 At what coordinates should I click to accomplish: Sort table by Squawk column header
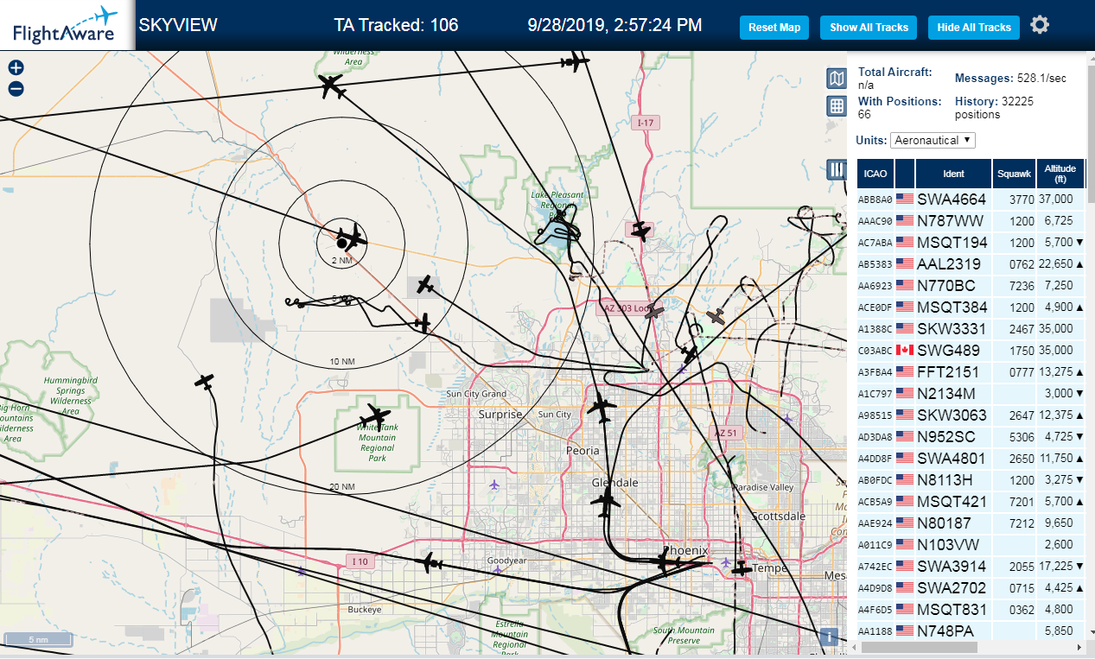[1014, 174]
